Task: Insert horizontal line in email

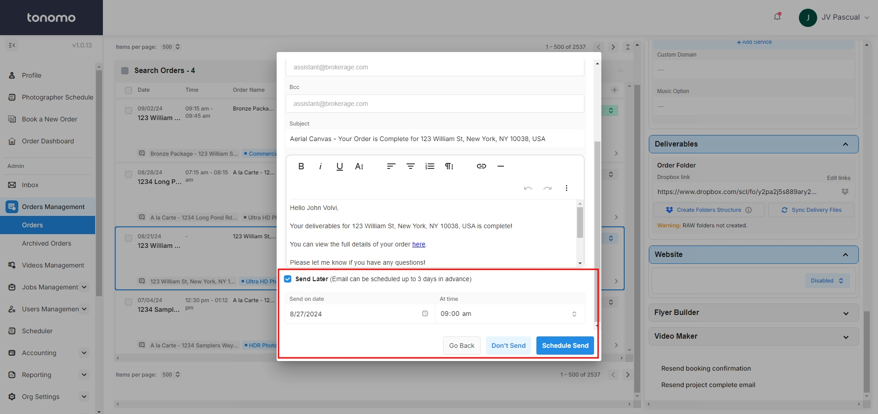Action: pyautogui.click(x=501, y=166)
